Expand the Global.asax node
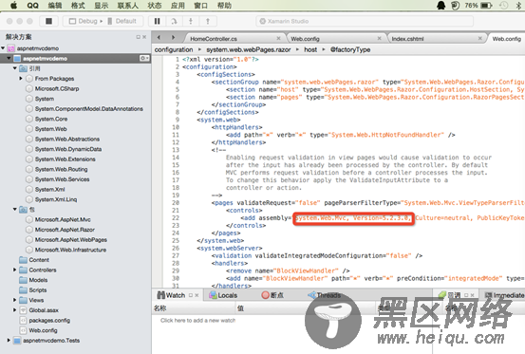 (15, 310)
